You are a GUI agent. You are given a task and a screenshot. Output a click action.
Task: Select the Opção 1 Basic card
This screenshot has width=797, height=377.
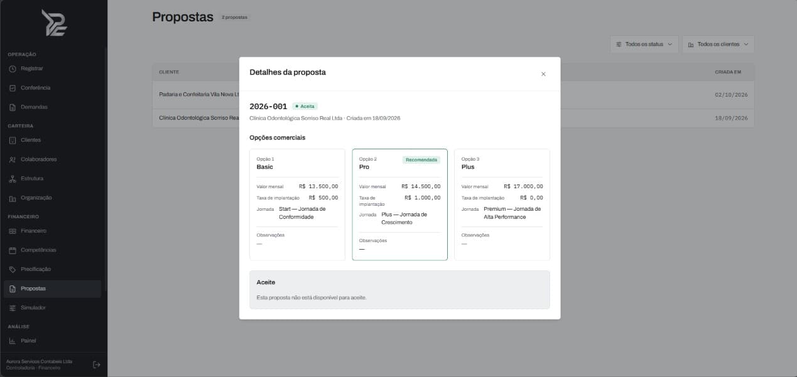coord(297,204)
